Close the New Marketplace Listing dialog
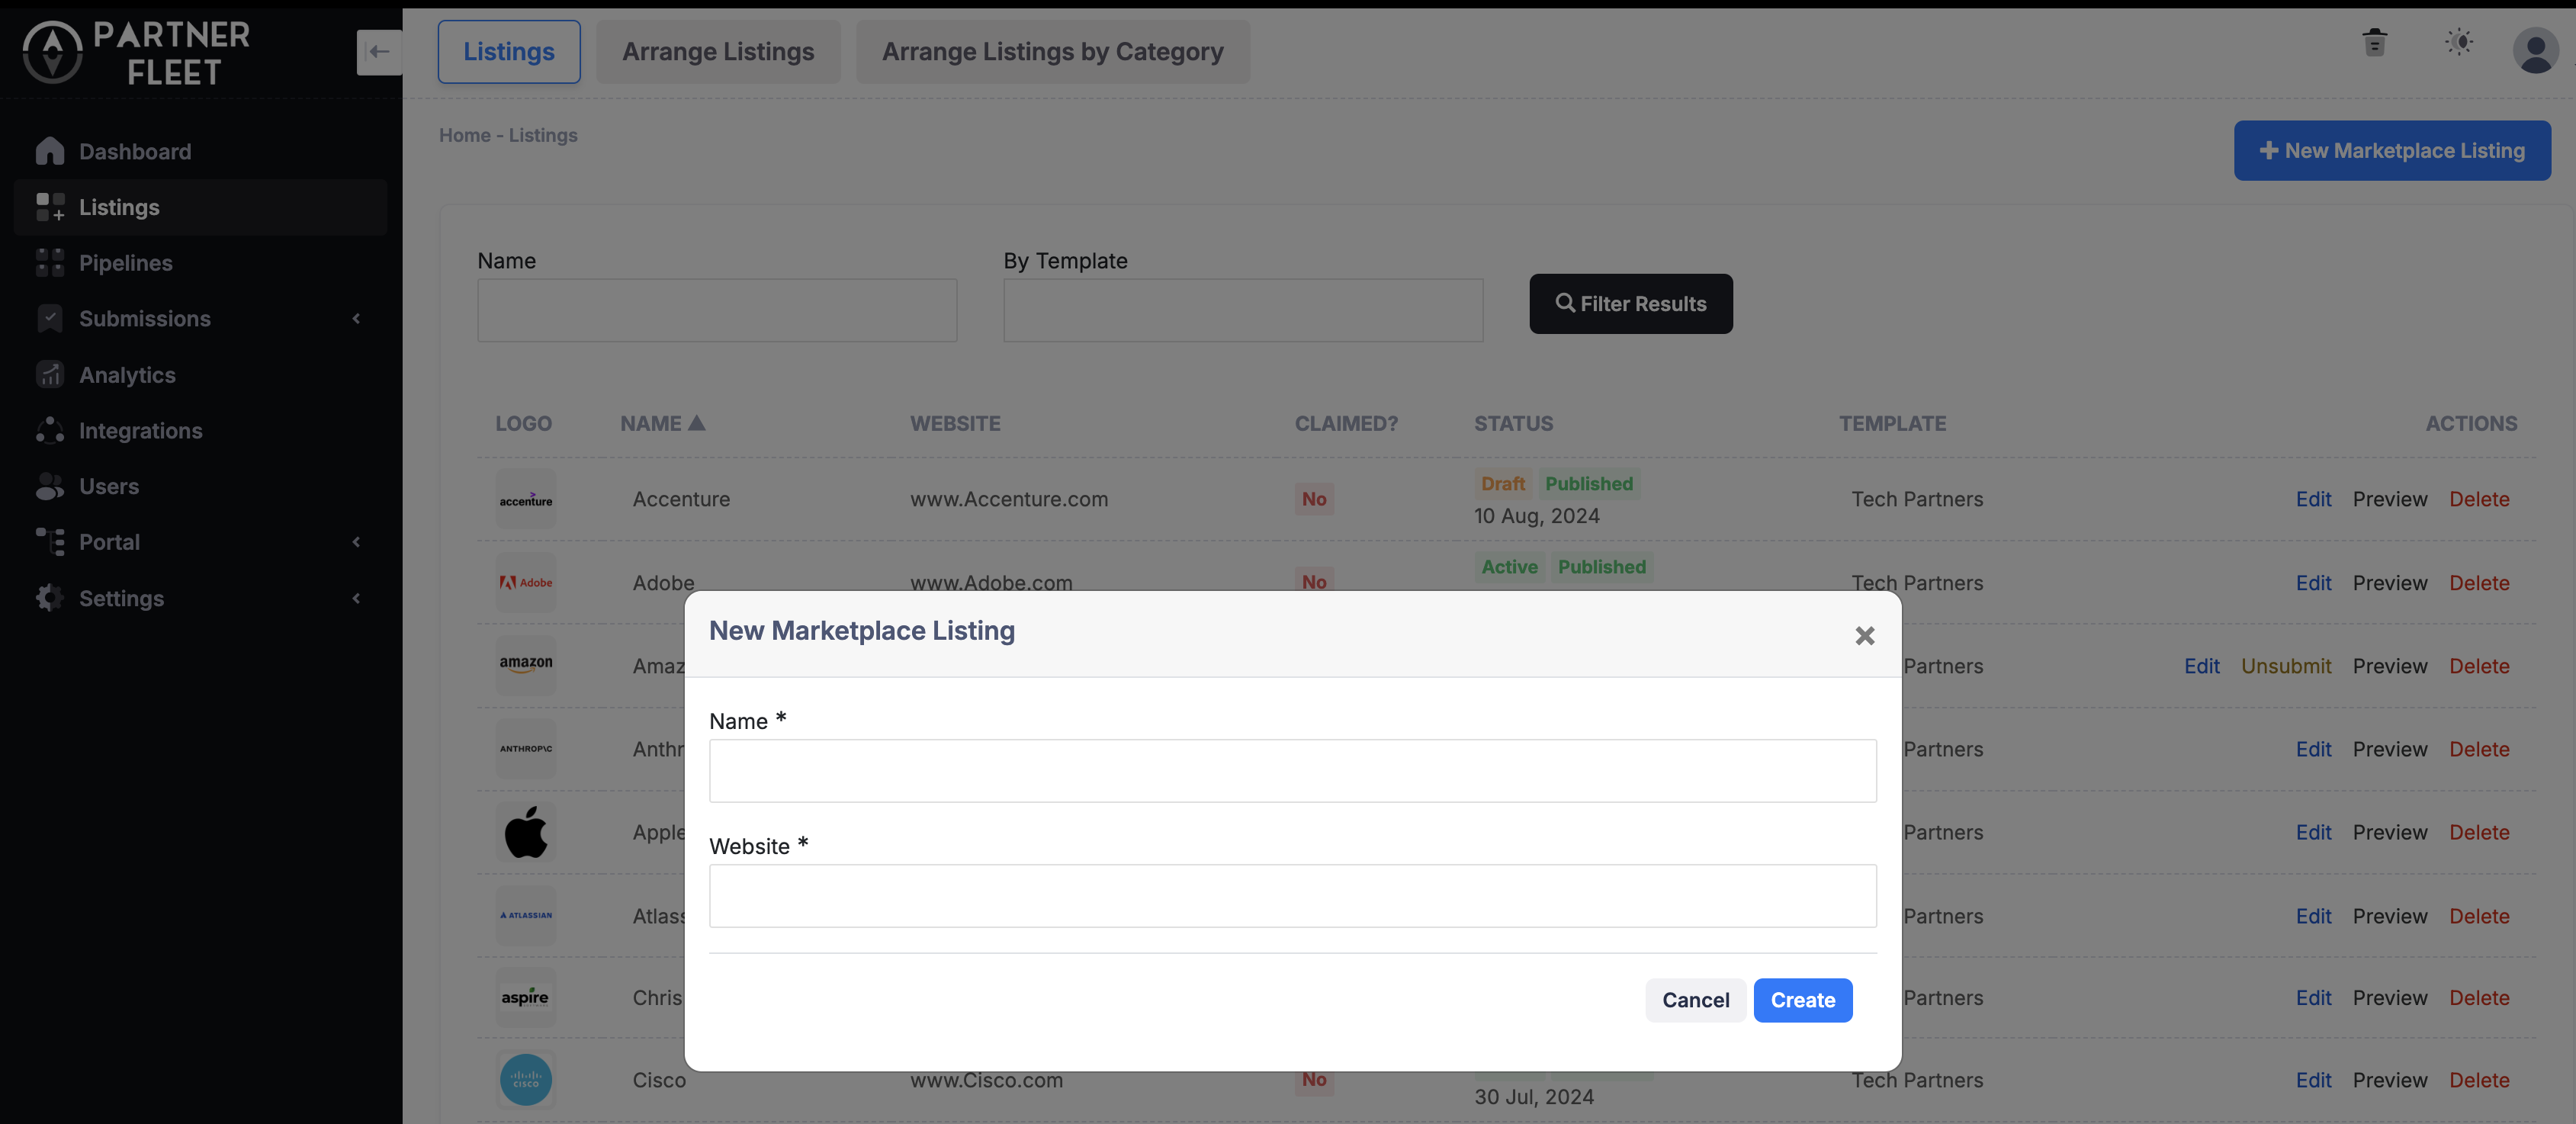The image size is (2576, 1124). pyautogui.click(x=1865, y=636)
